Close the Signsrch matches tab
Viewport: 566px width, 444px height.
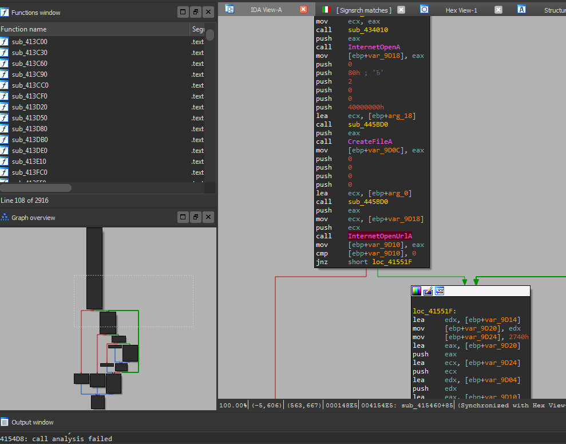[401, 10]
